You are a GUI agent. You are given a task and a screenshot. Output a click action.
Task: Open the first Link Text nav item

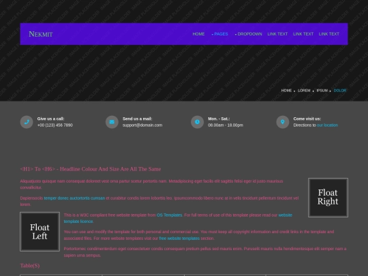277,34
